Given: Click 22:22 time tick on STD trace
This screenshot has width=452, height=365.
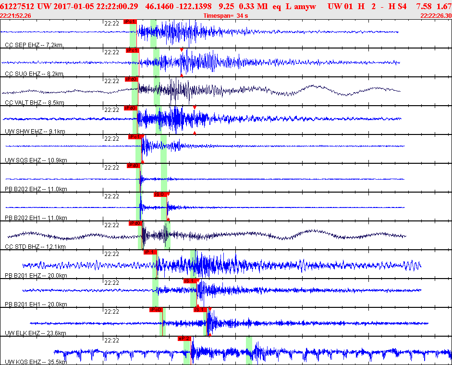Looking at the screenshot, I should [111, 225].
